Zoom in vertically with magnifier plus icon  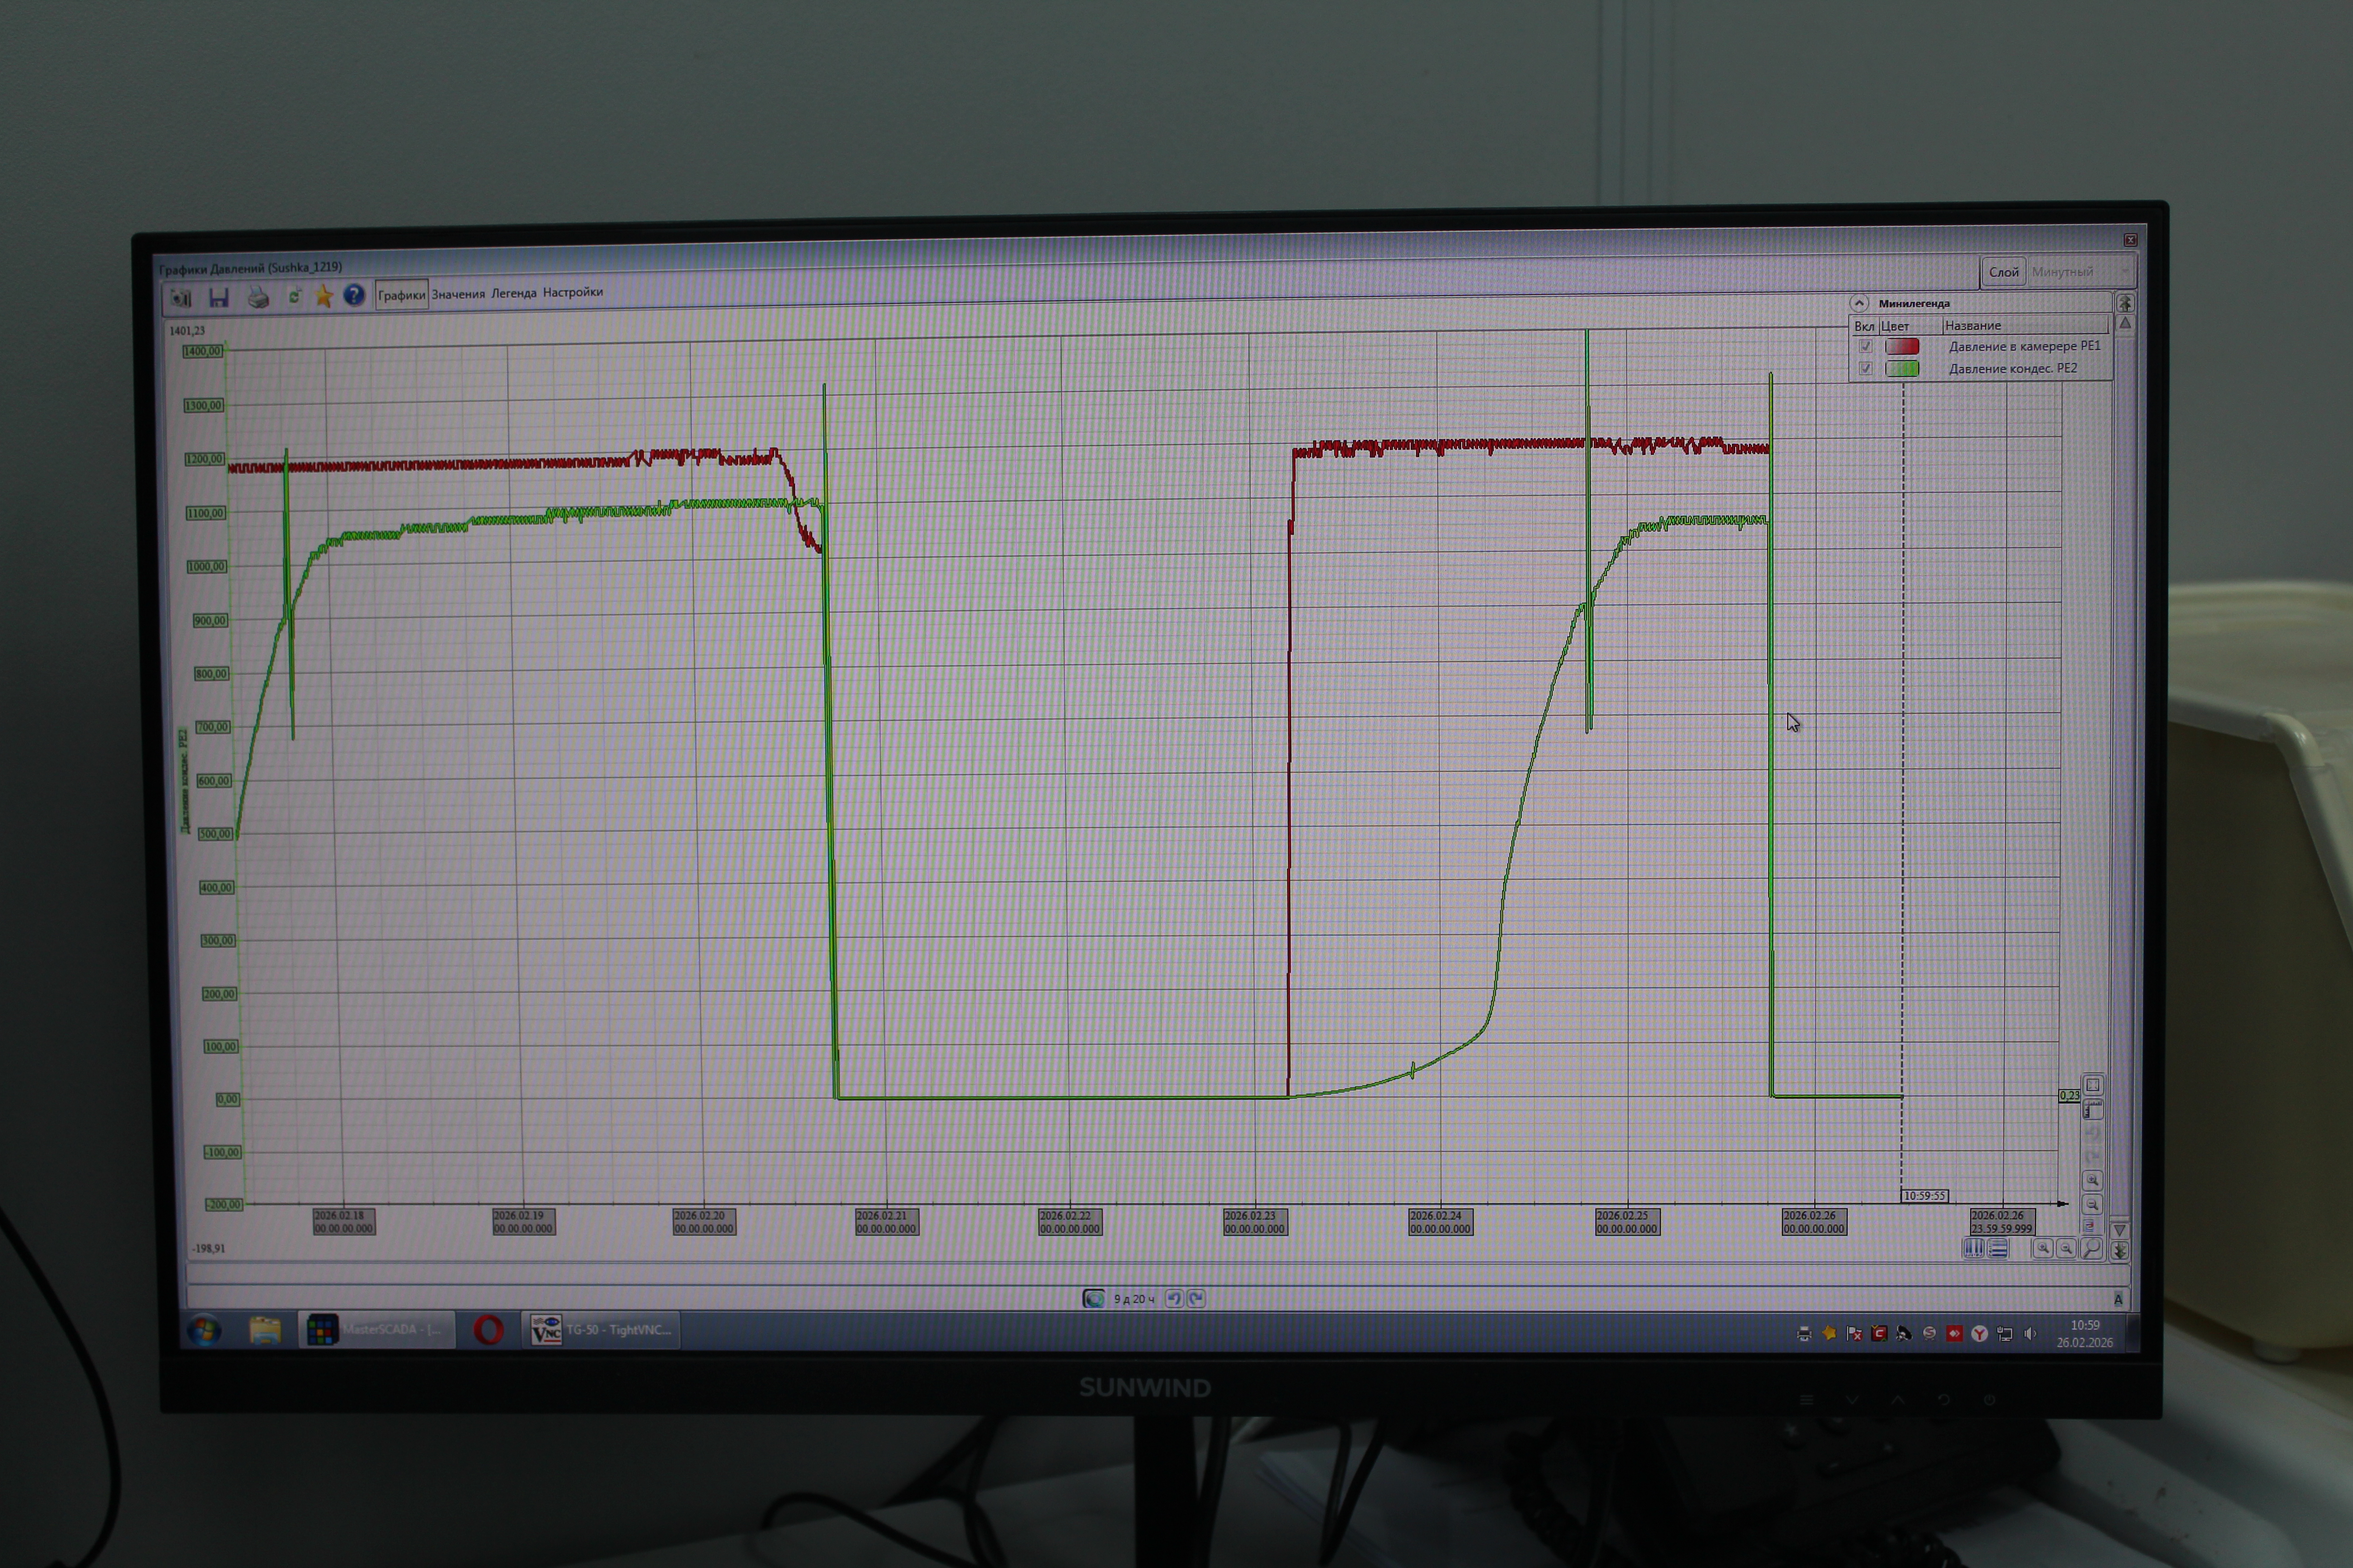click(2093, 1180)
